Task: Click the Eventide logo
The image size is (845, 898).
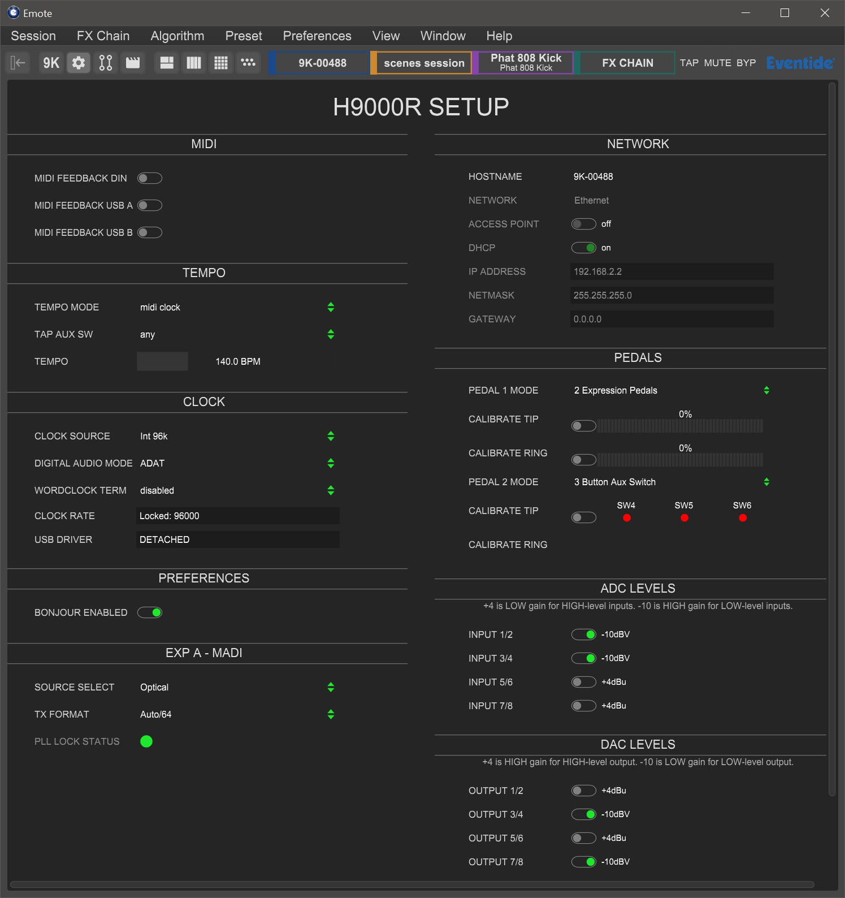Action: click(x=800, y=63)
